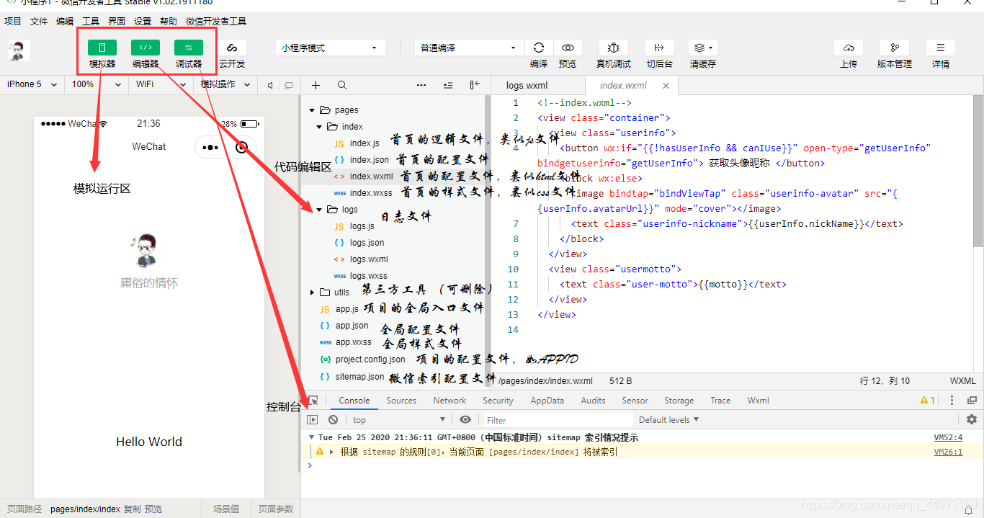This screenshot has width=984, height=518.
Task: Click the detach simulator window icon
Action: (289, 85)
